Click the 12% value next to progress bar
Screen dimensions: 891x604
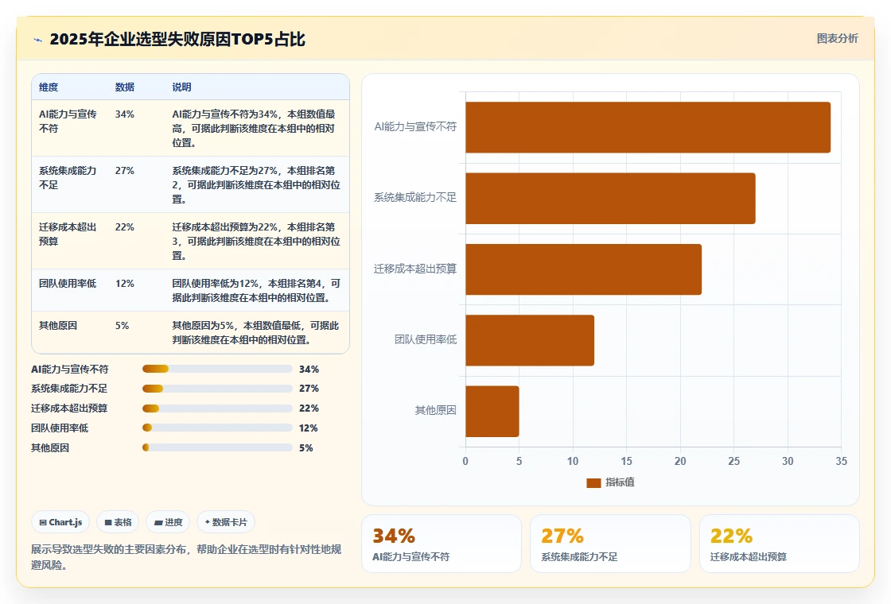pos(309,428)
